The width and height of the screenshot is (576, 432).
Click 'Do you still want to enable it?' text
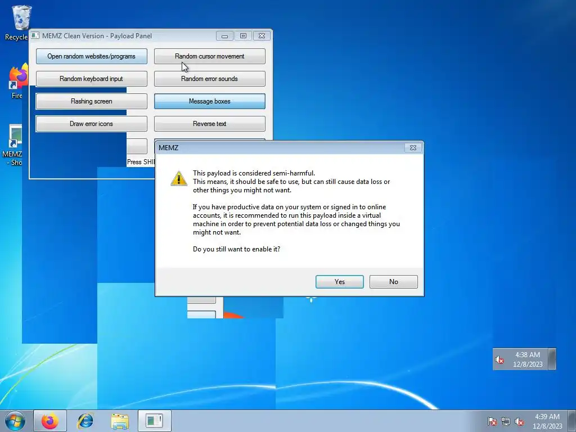237,249
